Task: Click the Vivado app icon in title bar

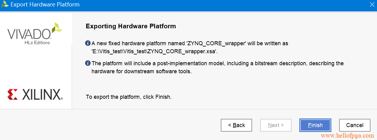Action: pyautogui.click(x=5, y=5)
